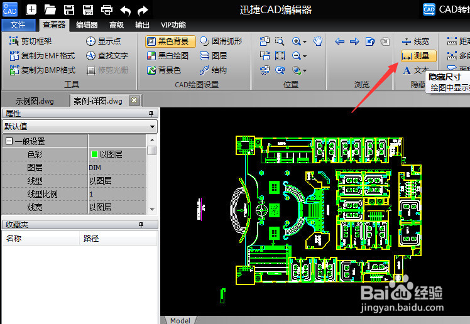
Task: Go to next view with right arrow
Action: point(354,41)
